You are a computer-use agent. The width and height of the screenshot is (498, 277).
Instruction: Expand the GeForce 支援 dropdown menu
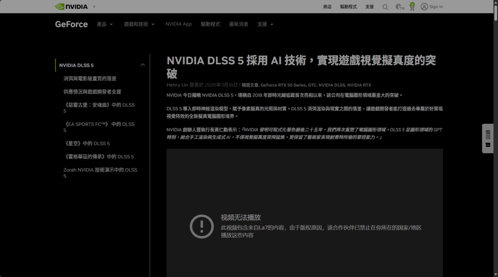tap(265, 24)
